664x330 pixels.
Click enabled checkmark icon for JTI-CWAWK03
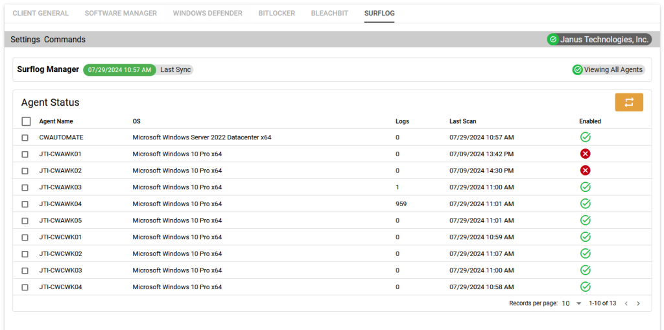(586, 187)
